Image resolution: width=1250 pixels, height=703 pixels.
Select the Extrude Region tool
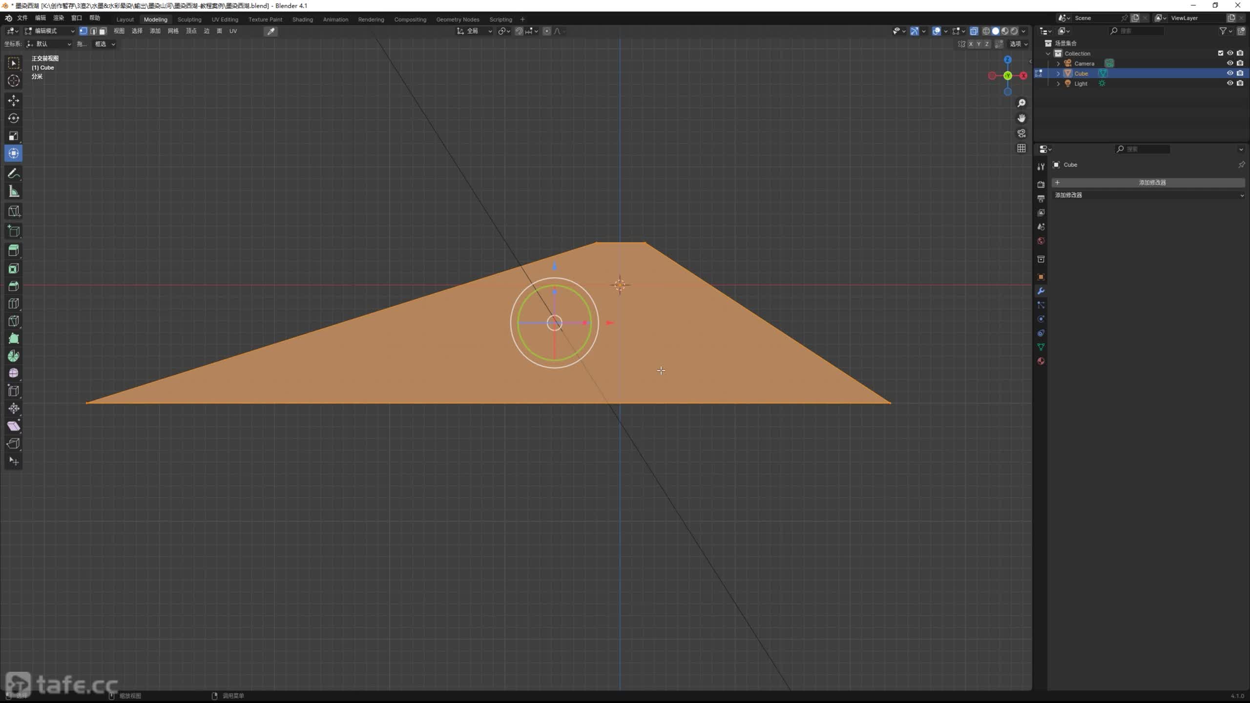(13, 250)
